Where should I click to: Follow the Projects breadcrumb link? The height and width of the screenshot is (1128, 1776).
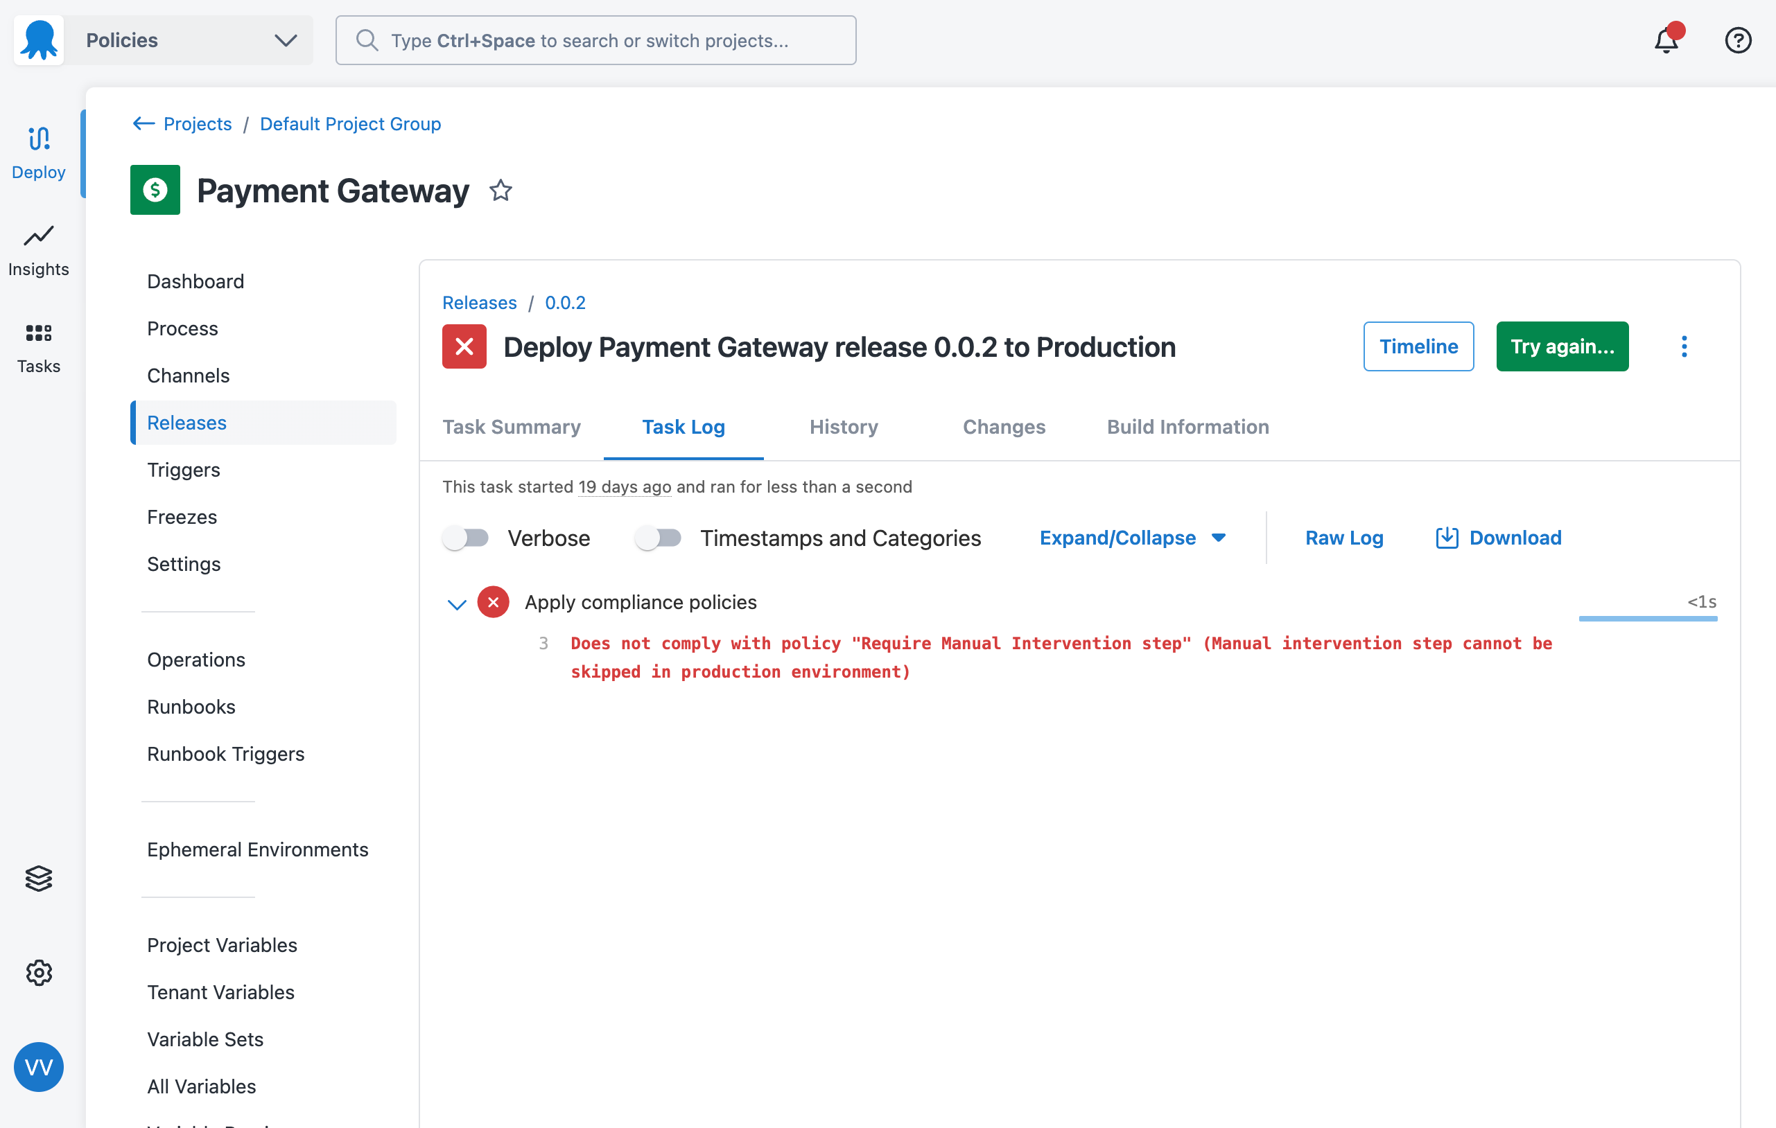click(x=197, y=123)
